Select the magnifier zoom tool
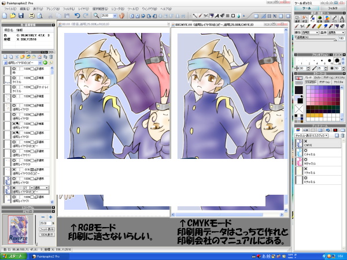 (96, 16)
